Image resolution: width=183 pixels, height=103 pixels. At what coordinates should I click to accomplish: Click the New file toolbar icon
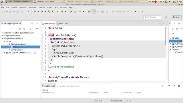[x=3, y=11]
